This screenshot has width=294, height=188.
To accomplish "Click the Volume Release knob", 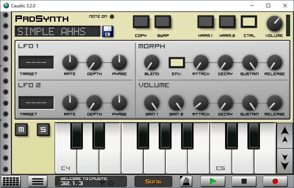I will coord(275,103).
